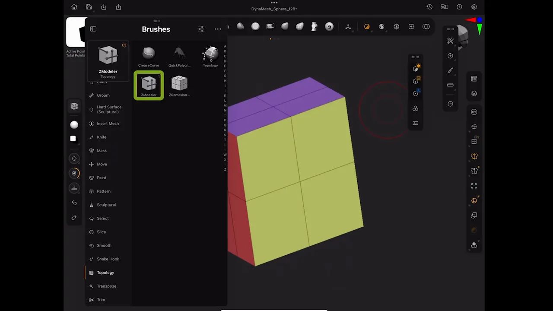Open the Snake Hook category

[108, 259]
